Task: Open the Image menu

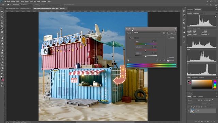Action: pyautogui.click(x=13, y=1)
